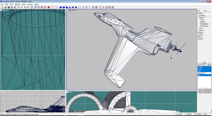This screenshot has height=116, width=212.
Task: Enable the SEL selection mode button
Action: [204, 64]
